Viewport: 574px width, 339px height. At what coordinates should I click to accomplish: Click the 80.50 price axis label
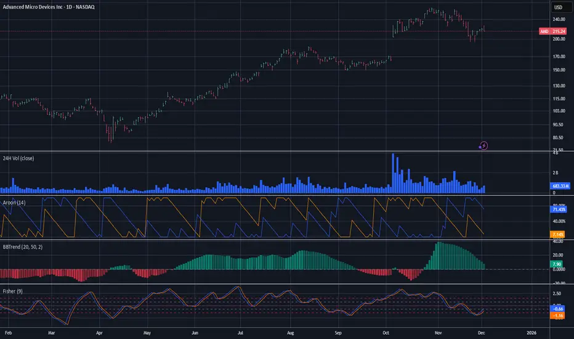point(558,138)
